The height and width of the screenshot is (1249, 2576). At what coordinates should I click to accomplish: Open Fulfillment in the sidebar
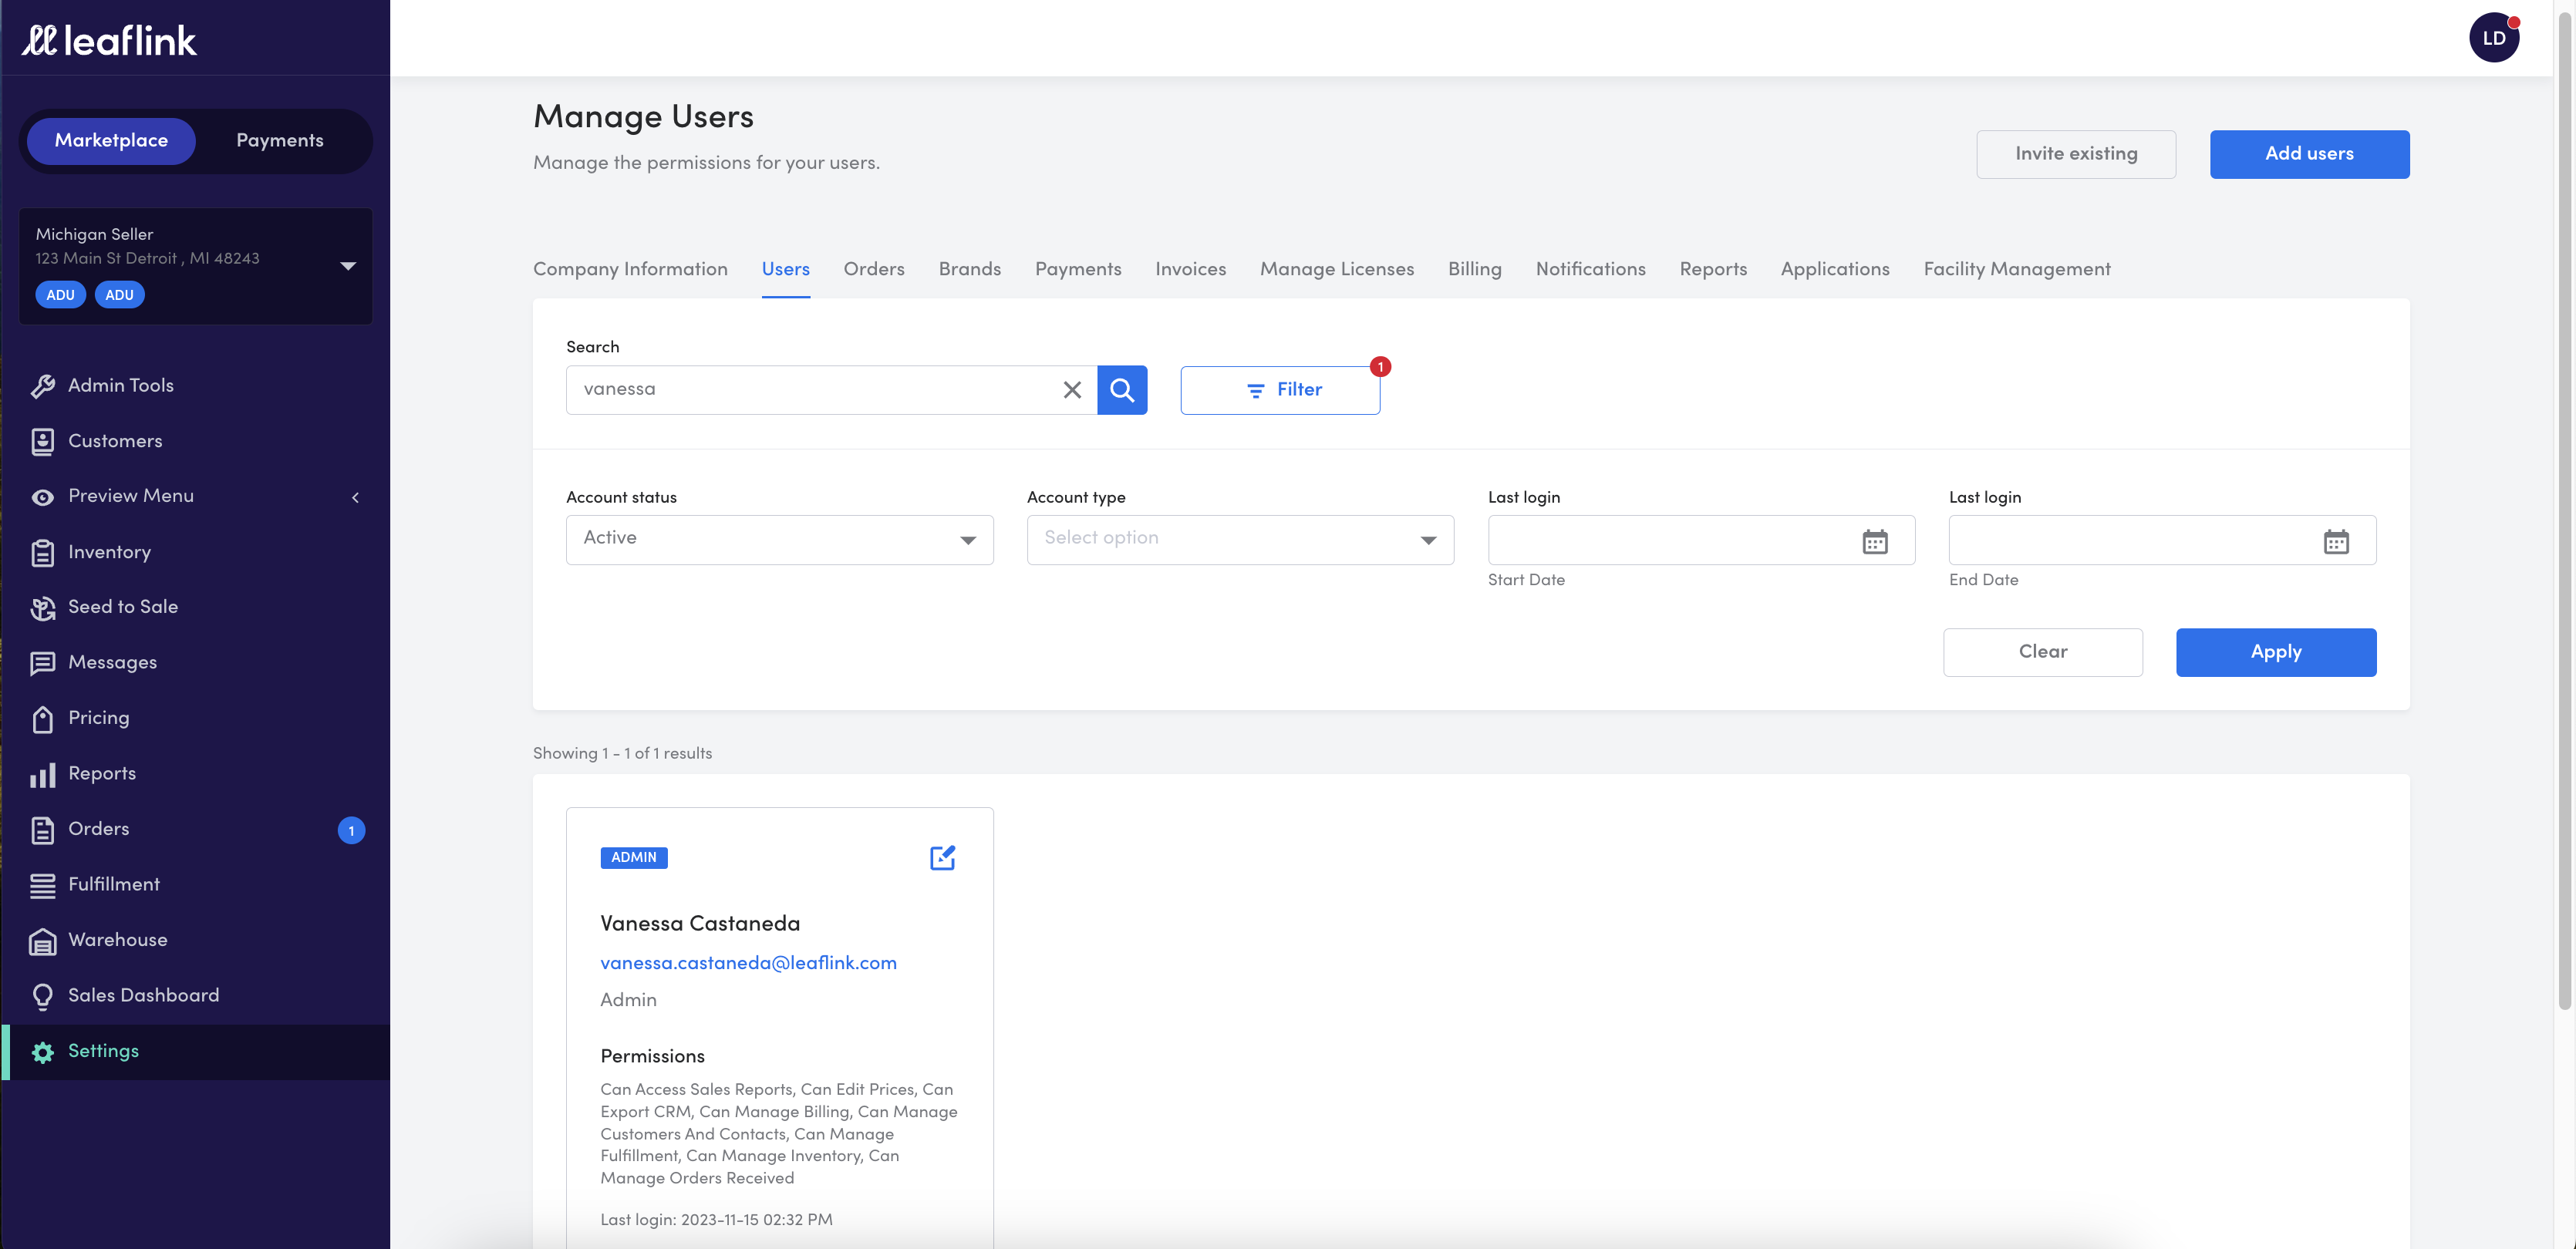(x=196, y=885)
